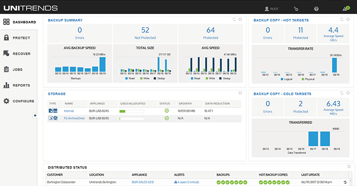Click the BUR-SALES-UEB appliance link

click(143, 182)
